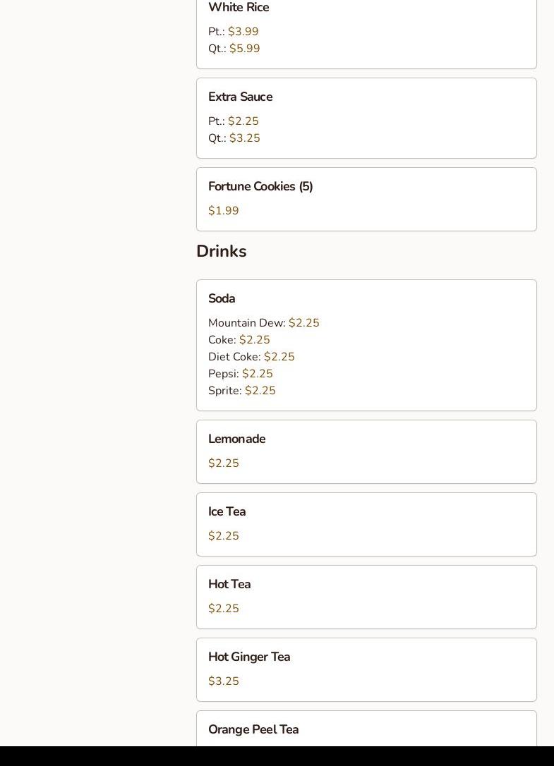Open the Orange Peel Tea item
This screenshot has height=766, width=554.
(x=253, y=730)
